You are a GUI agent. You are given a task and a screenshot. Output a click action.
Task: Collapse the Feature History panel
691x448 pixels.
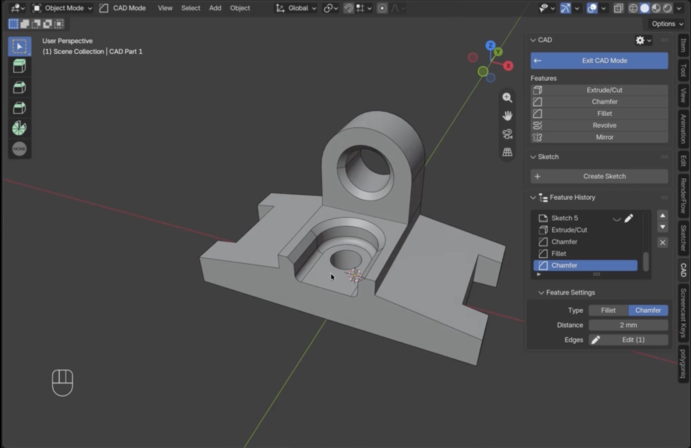(x=533, y=197)
